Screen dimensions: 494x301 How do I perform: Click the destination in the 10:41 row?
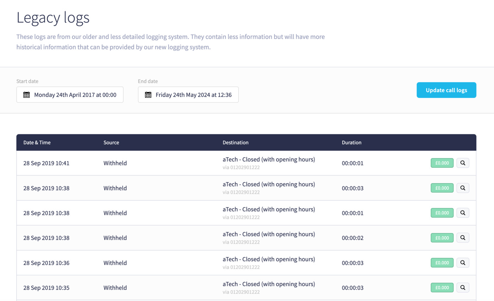pos(269,159)
